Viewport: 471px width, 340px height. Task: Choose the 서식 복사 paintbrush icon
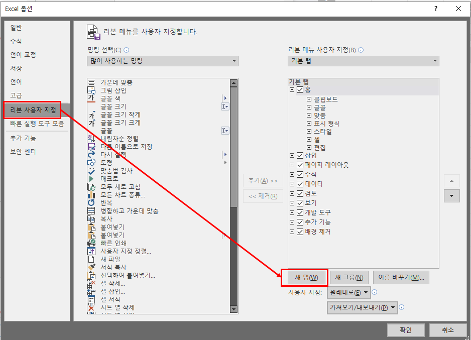[91, 267]
